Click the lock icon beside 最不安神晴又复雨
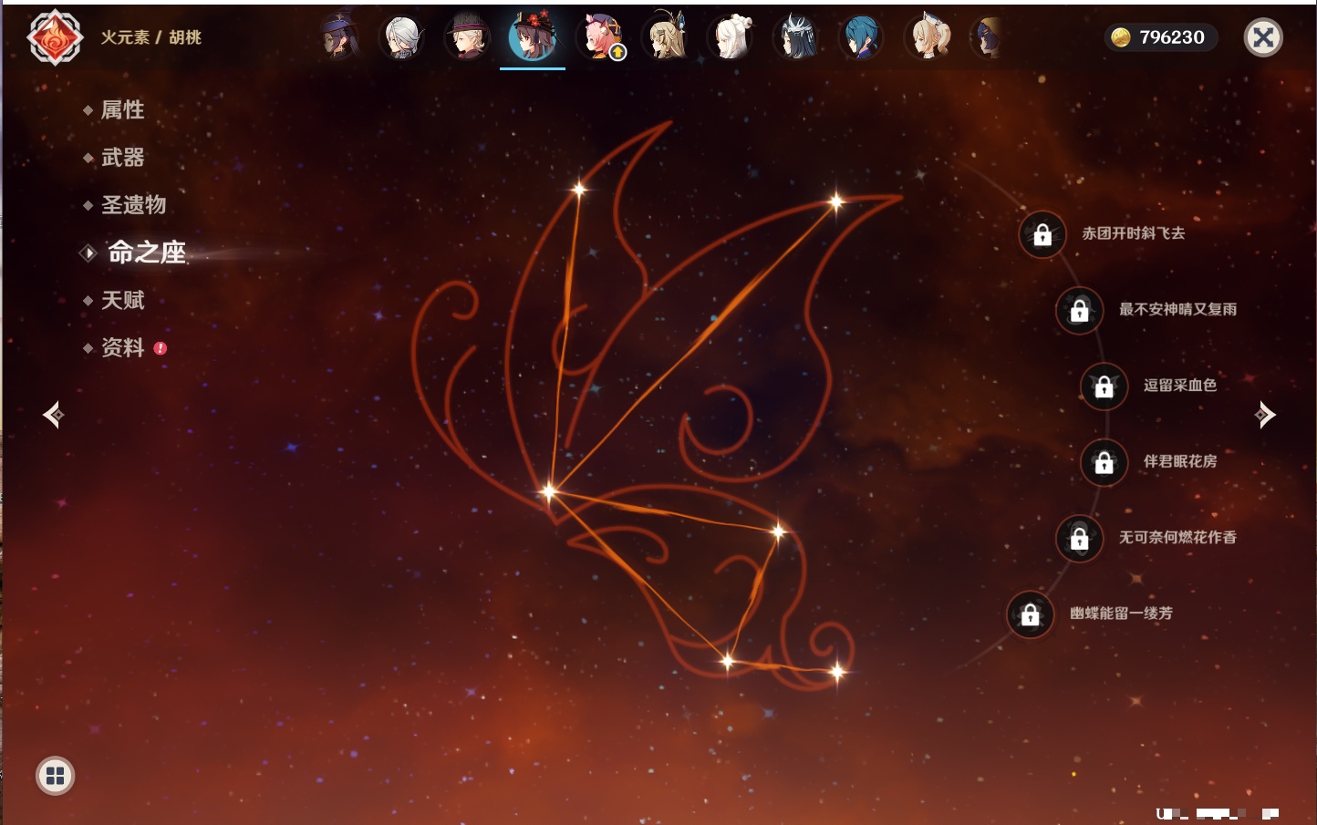Screen dimensions: 1317x825 (x=1079, y=311)
